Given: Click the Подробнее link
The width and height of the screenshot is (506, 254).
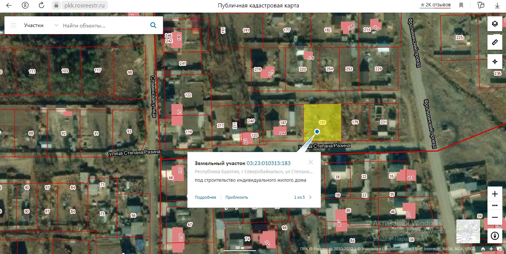Looking at the screenshot, I should (x=206, y=197).
